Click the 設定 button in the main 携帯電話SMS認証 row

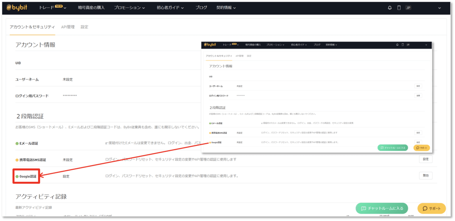tap(425, 159)
